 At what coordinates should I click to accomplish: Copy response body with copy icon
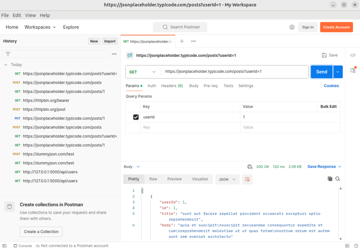[330, 179]
